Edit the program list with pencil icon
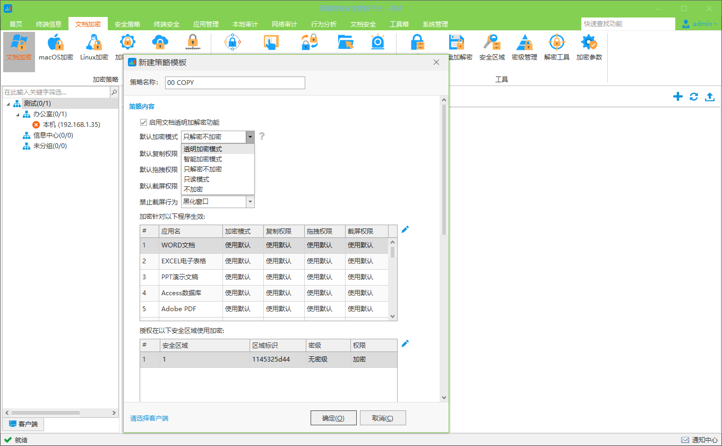 coord(405,229)
